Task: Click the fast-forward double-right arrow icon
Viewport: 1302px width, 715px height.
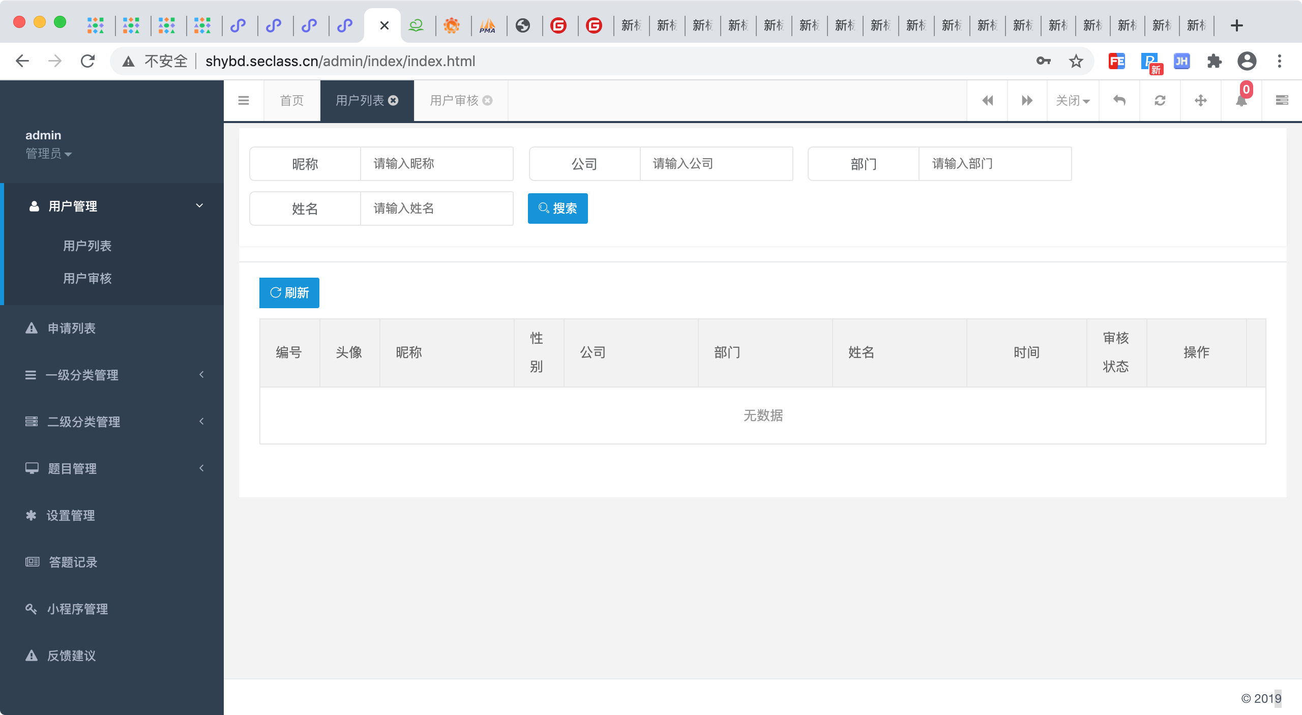Action: (1027, 101)
